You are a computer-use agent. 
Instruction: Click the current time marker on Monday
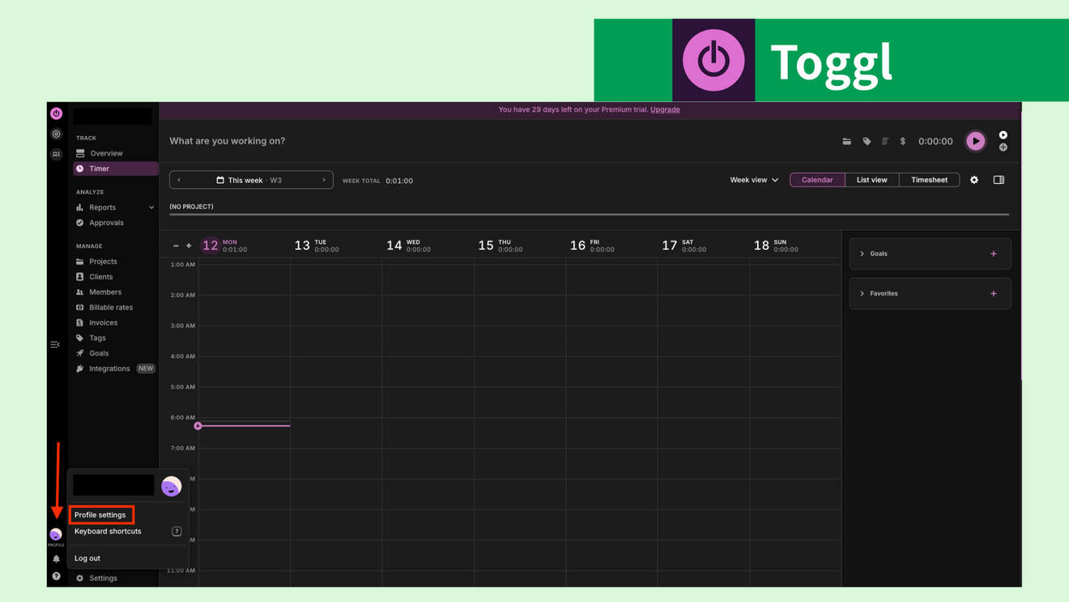pyautogui.click(x=198, y=425)
